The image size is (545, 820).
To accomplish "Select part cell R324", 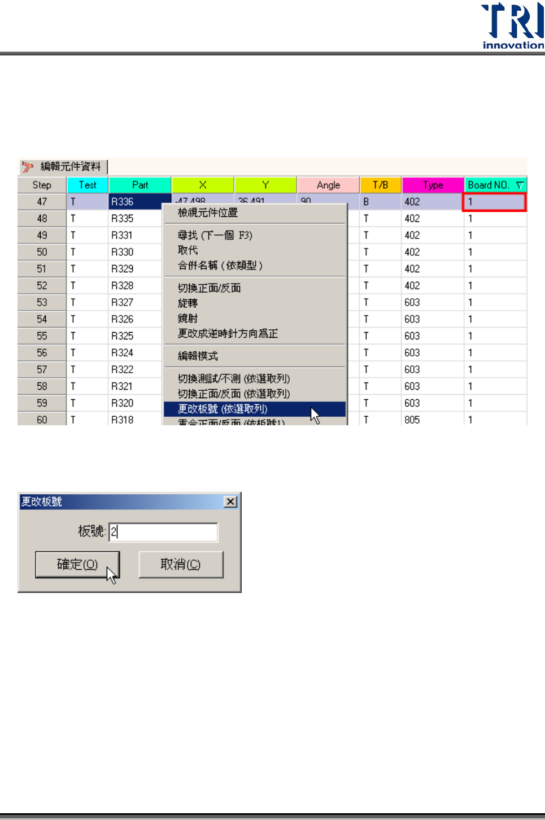I will (136, 353).
